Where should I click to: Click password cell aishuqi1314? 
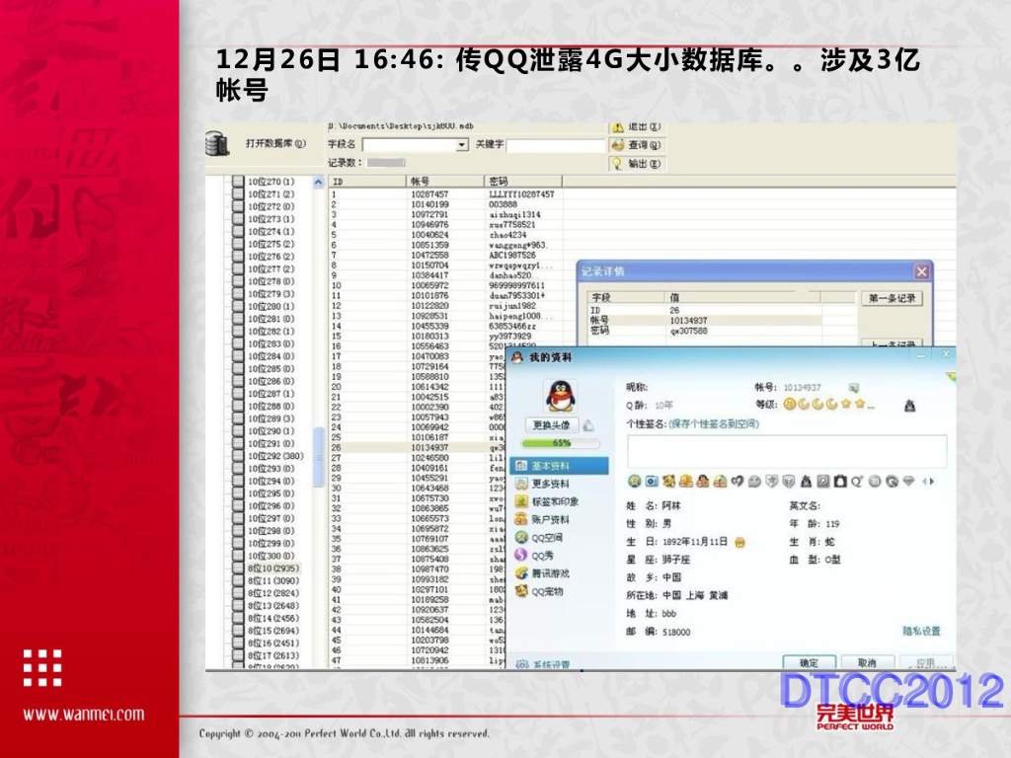(x=514, y=214)
